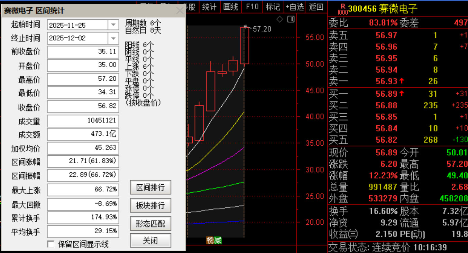The image size is (468, 253).
Task: Click the 45.00 label on the price axis
Action: click(x=315, y=90)
